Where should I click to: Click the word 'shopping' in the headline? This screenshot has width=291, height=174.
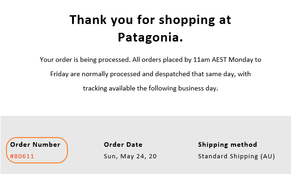click(x=187, y=20)
